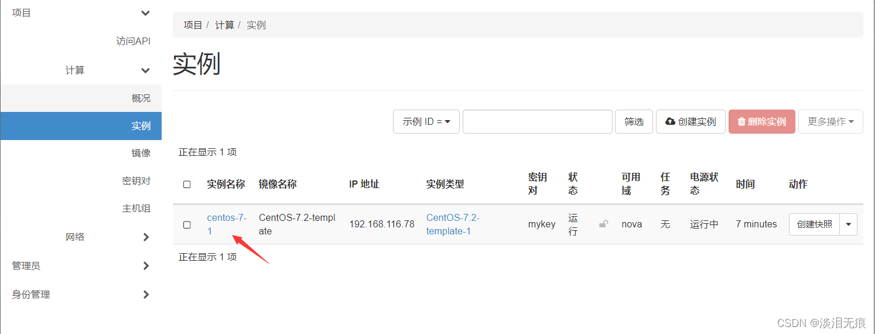The width and height of the screenshot is (875, 334).
Task: Open the dropdown arrow beside 创建快照
Action: (849, 224)
